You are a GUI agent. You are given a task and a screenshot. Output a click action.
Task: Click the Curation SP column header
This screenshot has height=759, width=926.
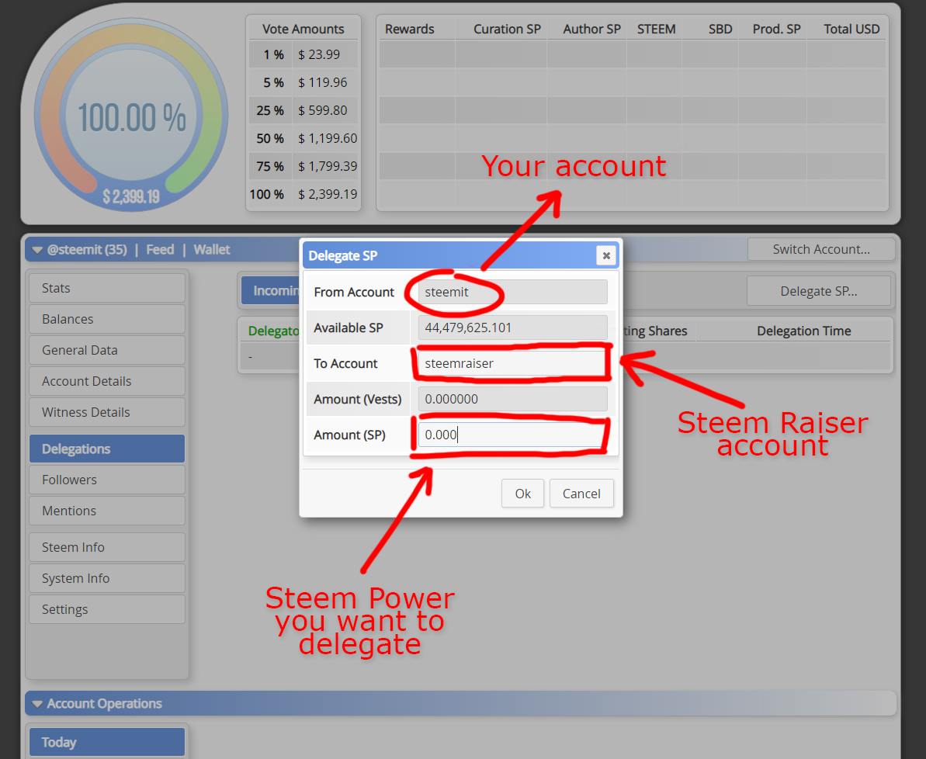click(x=507, y=29)
